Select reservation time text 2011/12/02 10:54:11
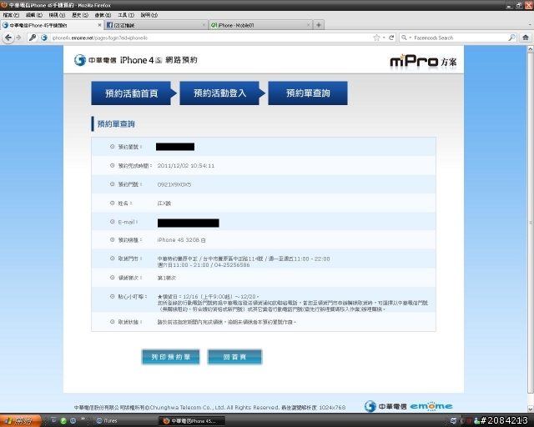Screen dimensions: 534x427 tap(186, 166)
